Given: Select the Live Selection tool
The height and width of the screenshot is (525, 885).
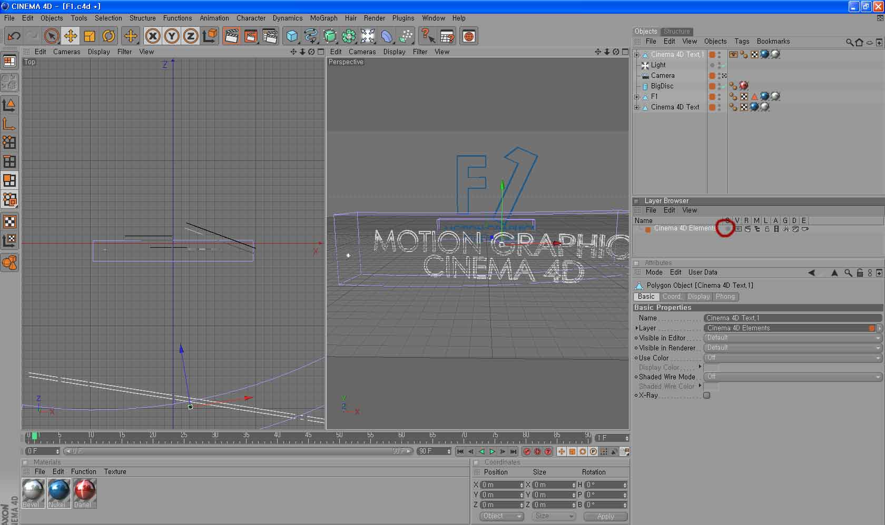Looking at the screenshot, I should pyautogui.click(x=51, y=36).
